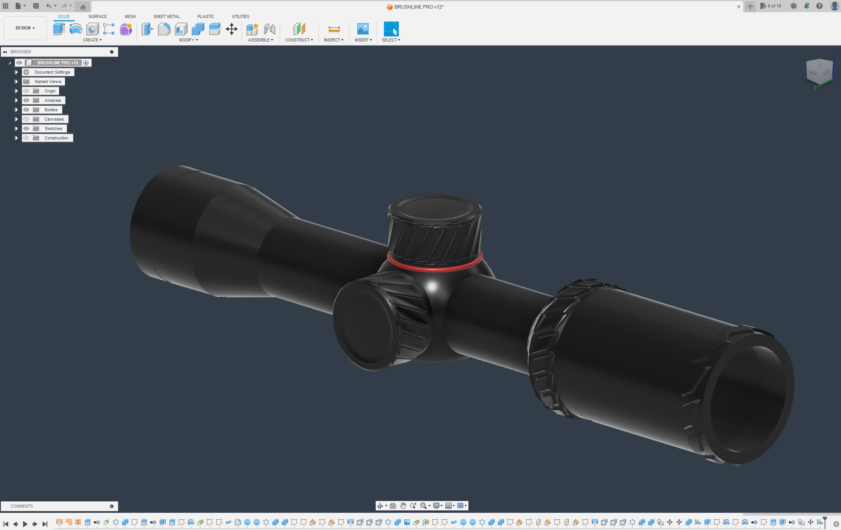Viewport: 841px width, 530px height.
Task: Switch to the SURFACE tab
Action: [x=97, y=16]
